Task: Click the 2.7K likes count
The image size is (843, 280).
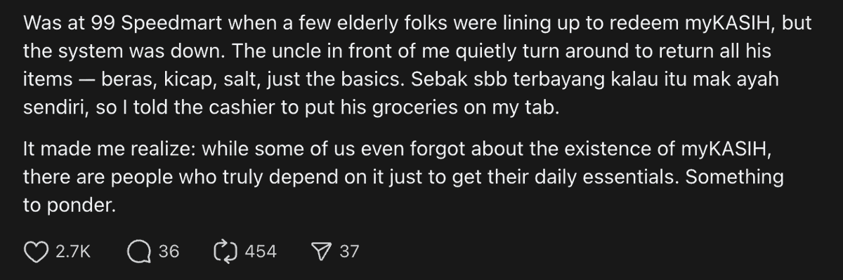Action: 73,251
